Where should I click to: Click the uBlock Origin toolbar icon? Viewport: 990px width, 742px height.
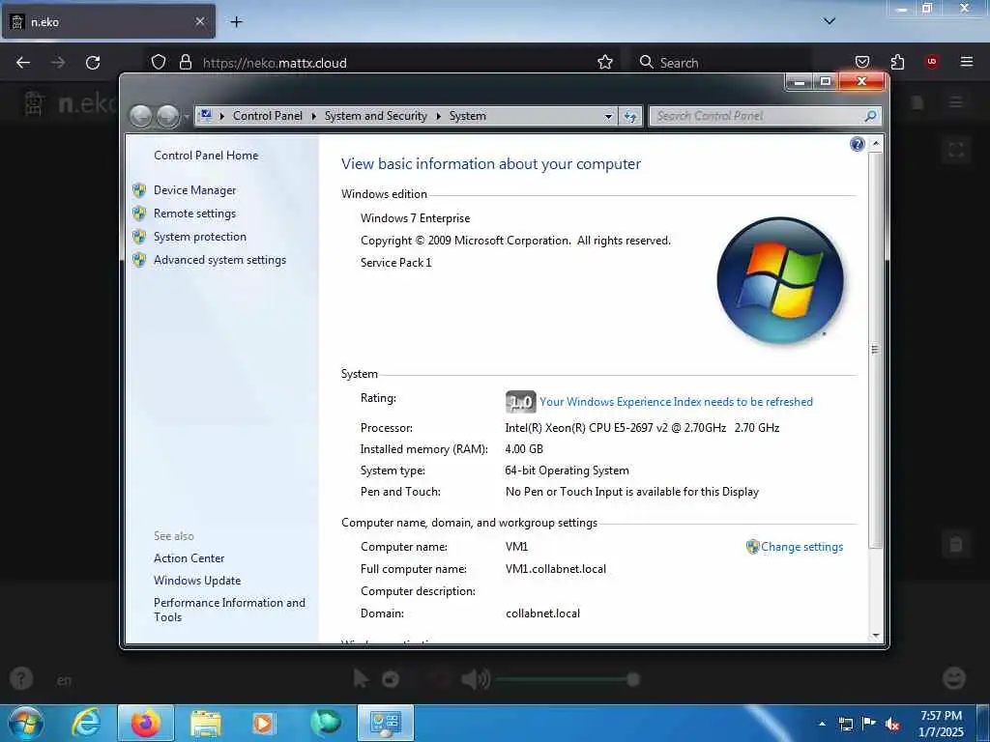[x=931, y=61]
